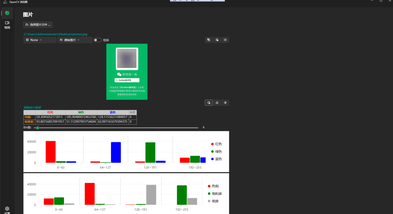Click the mean value 185.90480072463768

(81, 117)
